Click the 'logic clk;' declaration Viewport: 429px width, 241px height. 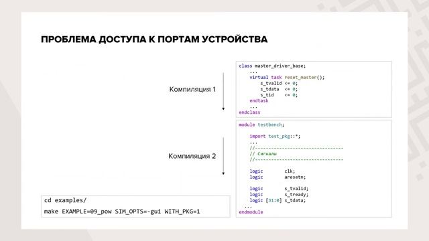point(272,171)
